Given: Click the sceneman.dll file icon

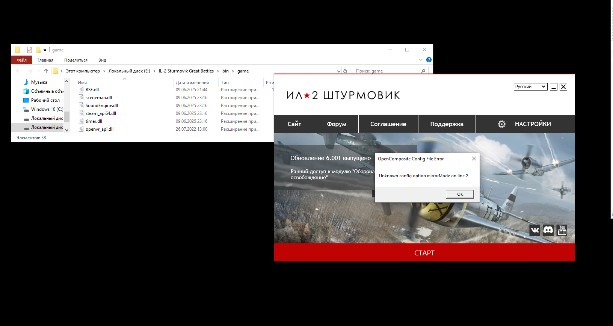Looking at the screenshot, I should coord(81,98).
